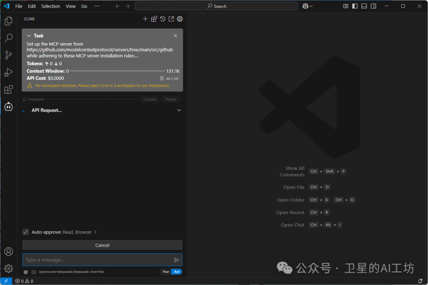Open the Selection menu
The height and width of the screenshot is (285, 428).
pyautogui.click(x=50, y=6)
